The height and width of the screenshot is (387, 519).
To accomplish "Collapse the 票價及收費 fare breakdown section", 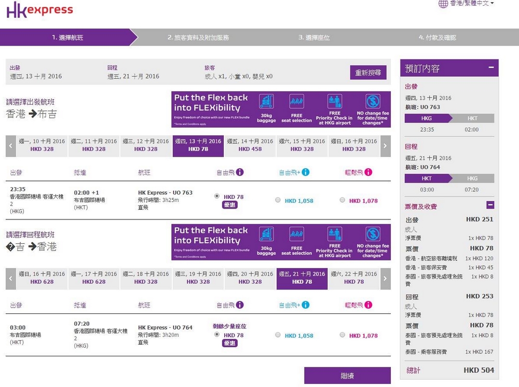I will coord(490,205).
